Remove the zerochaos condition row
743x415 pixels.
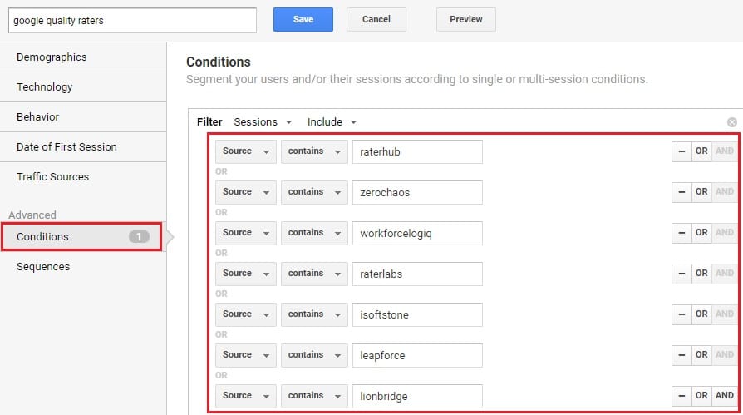(681, 192)
